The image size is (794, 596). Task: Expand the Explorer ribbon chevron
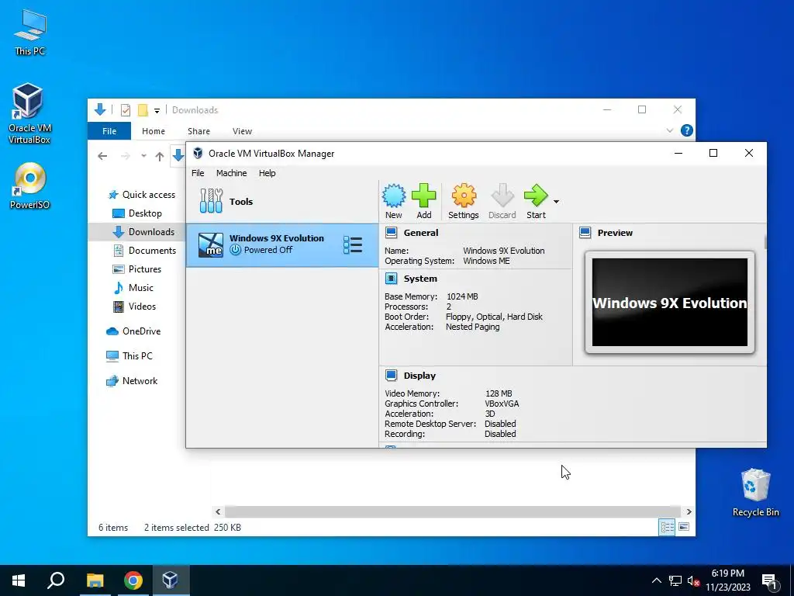[669, 130]
